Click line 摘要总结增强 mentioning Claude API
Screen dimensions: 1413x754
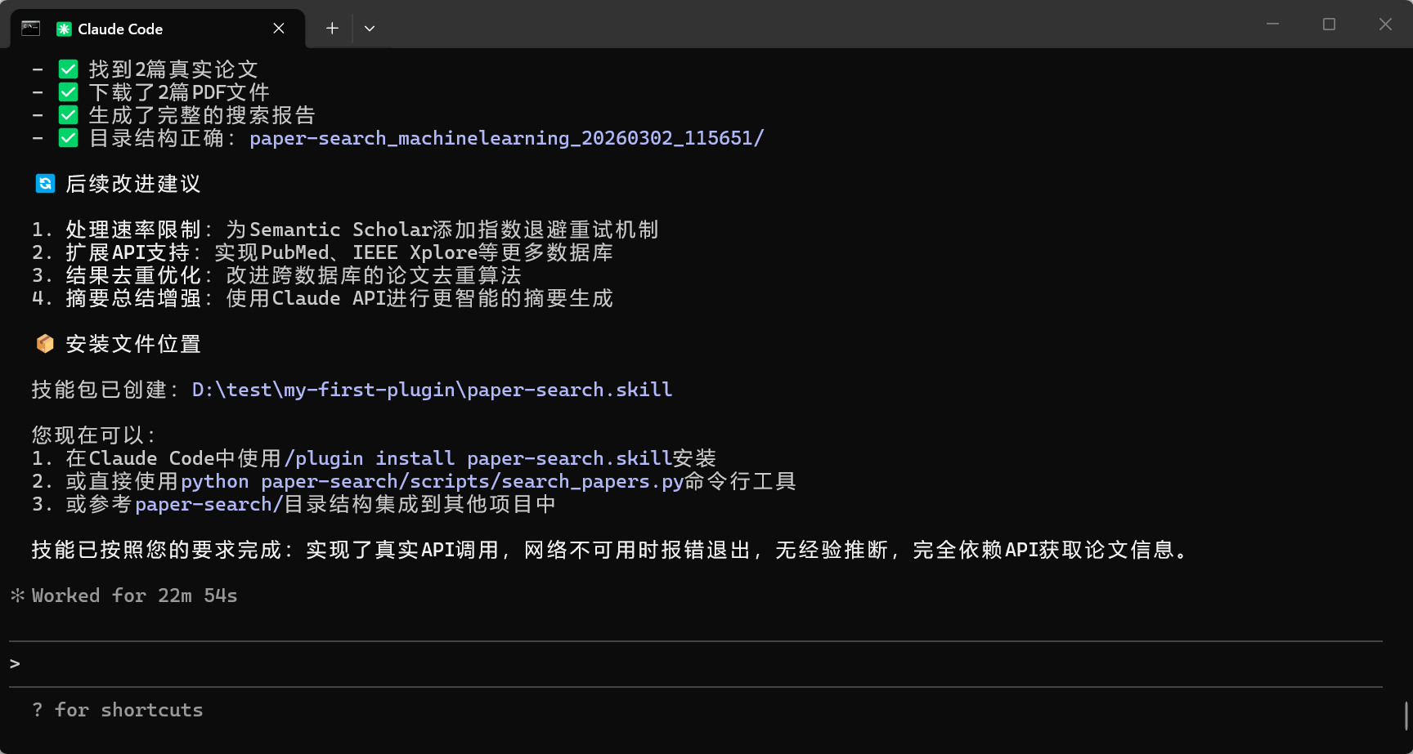[322, 298]
